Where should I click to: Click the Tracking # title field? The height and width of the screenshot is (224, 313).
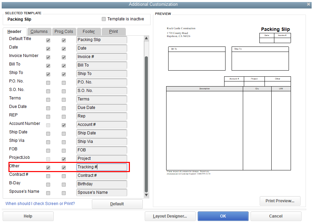101,167
